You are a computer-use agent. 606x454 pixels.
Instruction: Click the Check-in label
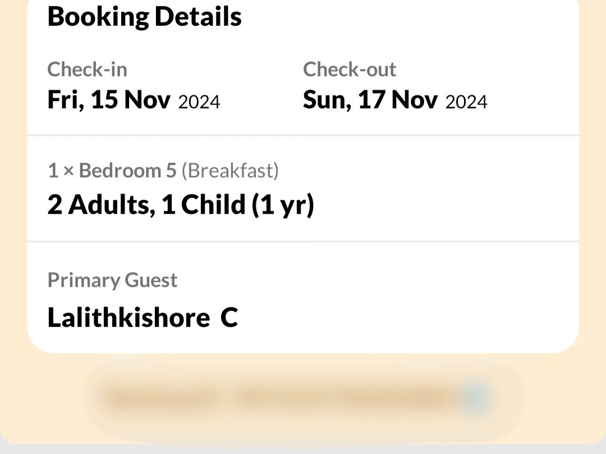tap(88, 69)
